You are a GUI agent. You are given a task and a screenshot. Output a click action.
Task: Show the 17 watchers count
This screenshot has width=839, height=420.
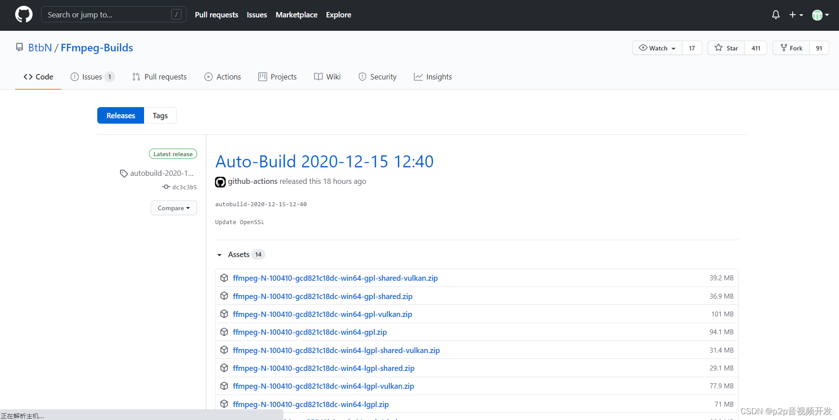coord(692,48)
